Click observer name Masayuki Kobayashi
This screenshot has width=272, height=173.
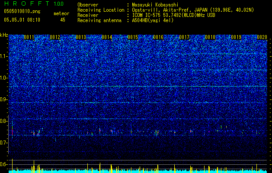[x=155, y=5]
